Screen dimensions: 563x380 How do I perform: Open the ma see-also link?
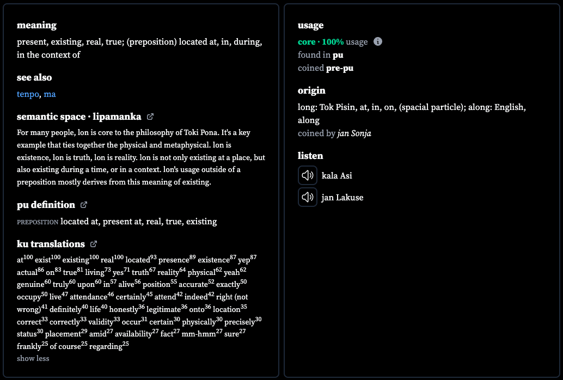50,94
